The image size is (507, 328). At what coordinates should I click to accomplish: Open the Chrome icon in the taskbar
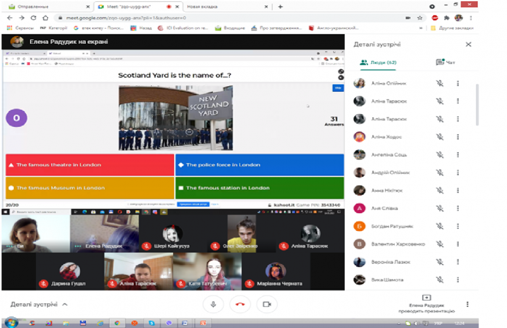(117, 323)
